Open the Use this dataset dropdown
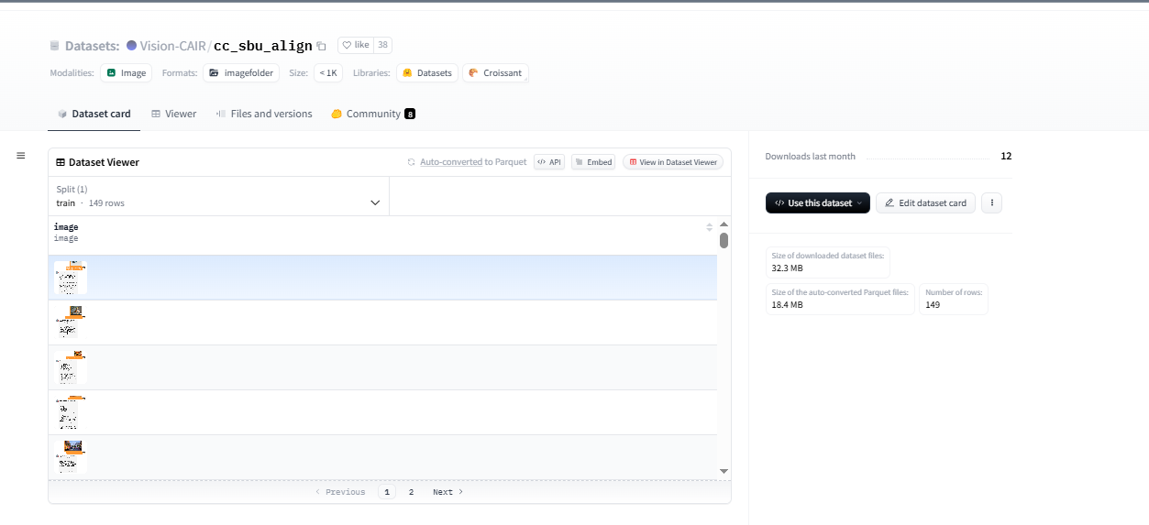The width and height of the screenshot is (1149, 525). click(x=817, y=203)
